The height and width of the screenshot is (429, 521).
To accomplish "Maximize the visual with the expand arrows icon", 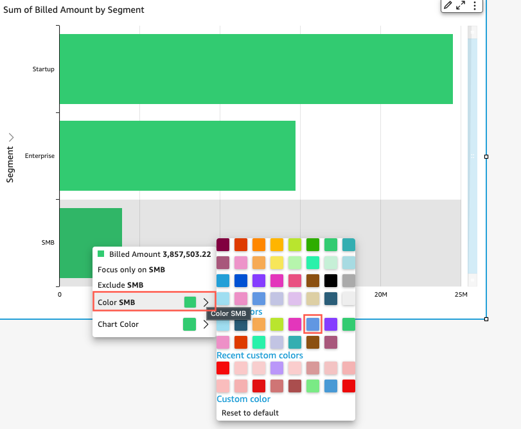I will pos(461,6).
